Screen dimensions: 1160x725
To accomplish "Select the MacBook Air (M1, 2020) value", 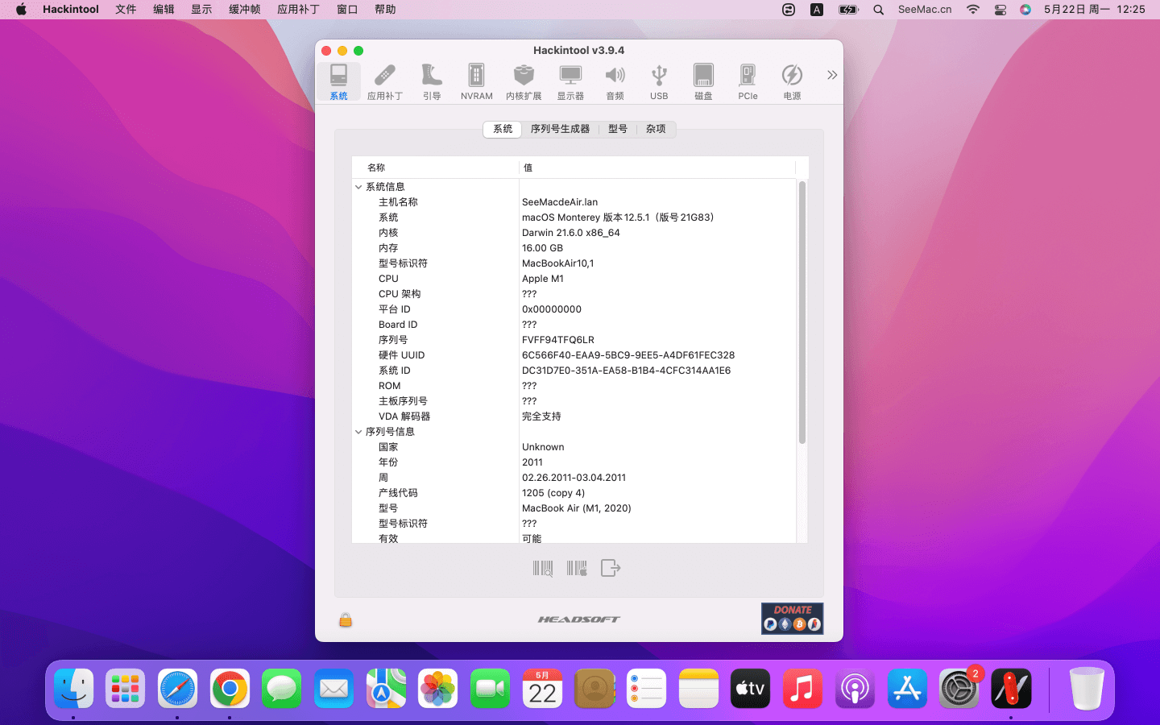I will pyautogui.click(x=577, y=508).
